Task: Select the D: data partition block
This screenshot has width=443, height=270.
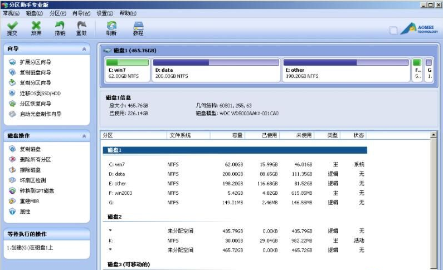Action: pyautogui.click(x=216, y=70)
